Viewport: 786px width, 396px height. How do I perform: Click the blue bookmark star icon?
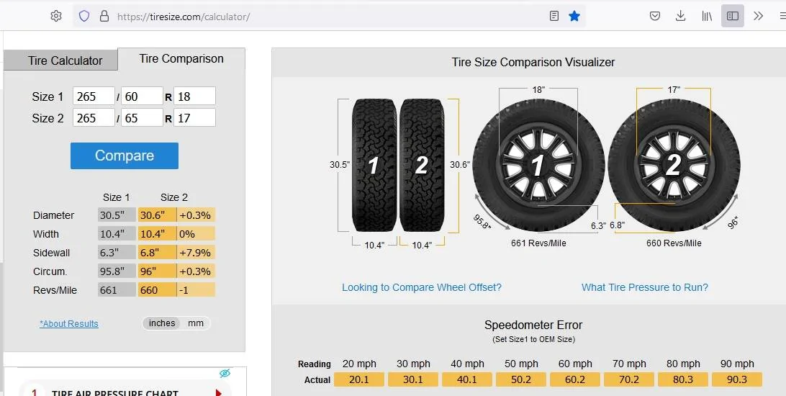574,16
